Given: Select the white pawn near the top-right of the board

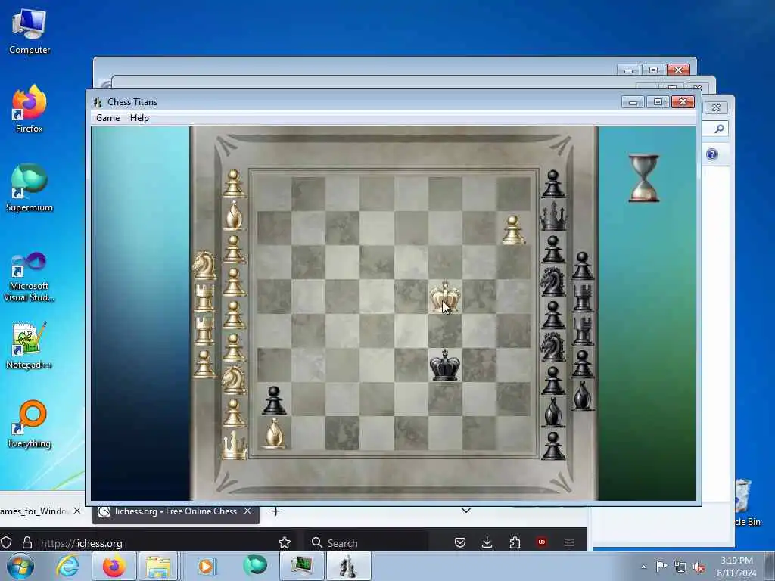Looking at the screenshot, I should tap(513, 230).
